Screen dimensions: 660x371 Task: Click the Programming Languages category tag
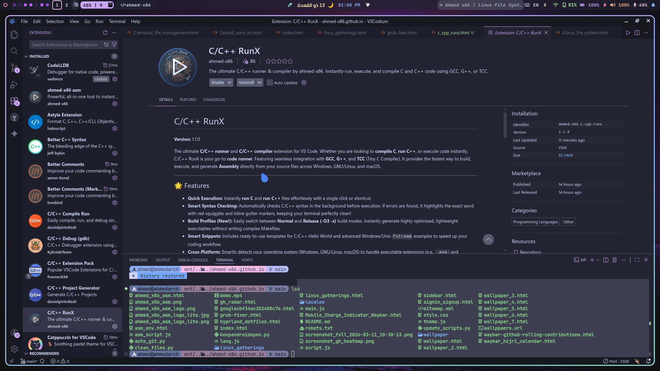click(x=536, y=222)
